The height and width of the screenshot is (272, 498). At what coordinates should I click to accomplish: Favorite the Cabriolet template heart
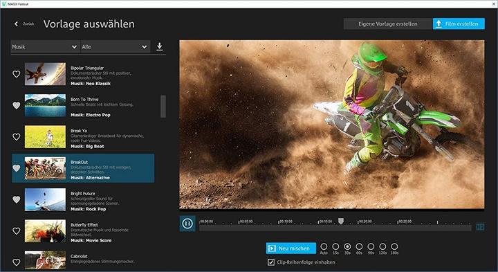click(x=16, y=262)
